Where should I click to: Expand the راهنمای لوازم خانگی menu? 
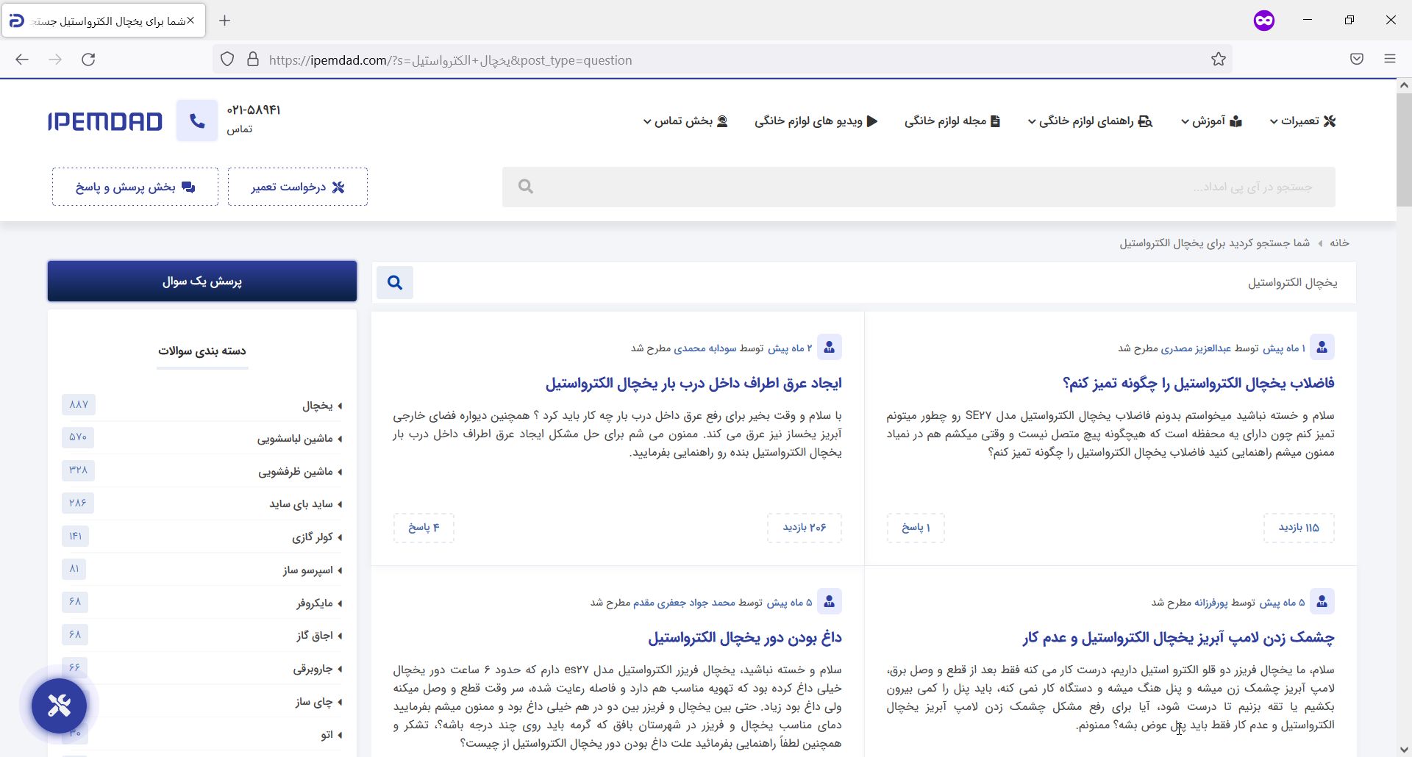tap(1091, 121)
